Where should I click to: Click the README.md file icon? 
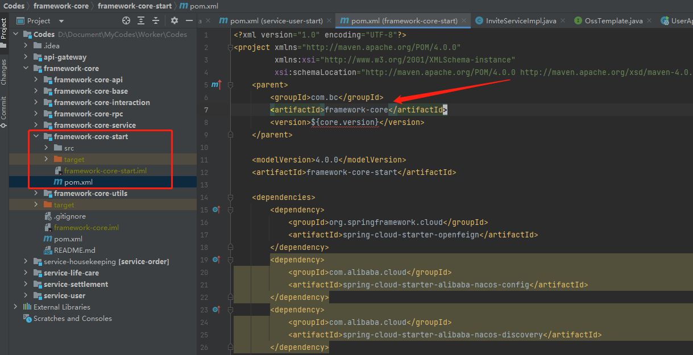pos(48,250)
